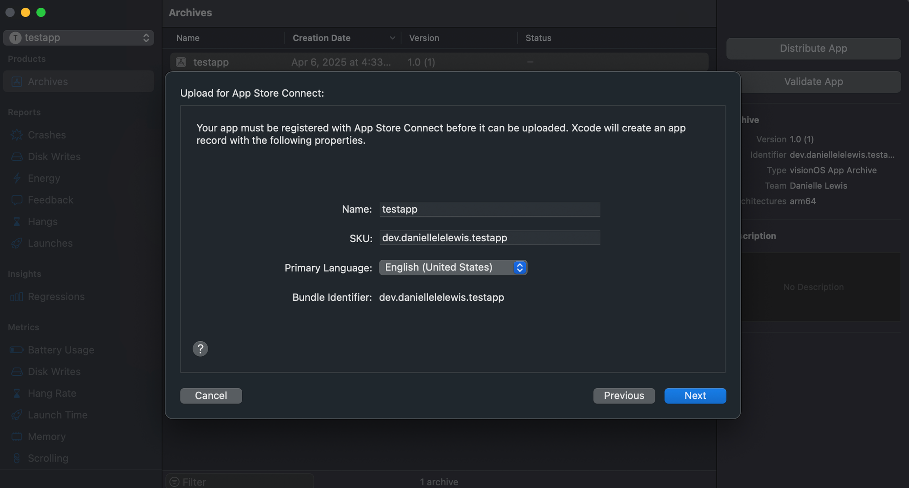Click the Disk Writes icon under Reports
The width and height of the screenshot is (909, 488).
tap(17, 156)
